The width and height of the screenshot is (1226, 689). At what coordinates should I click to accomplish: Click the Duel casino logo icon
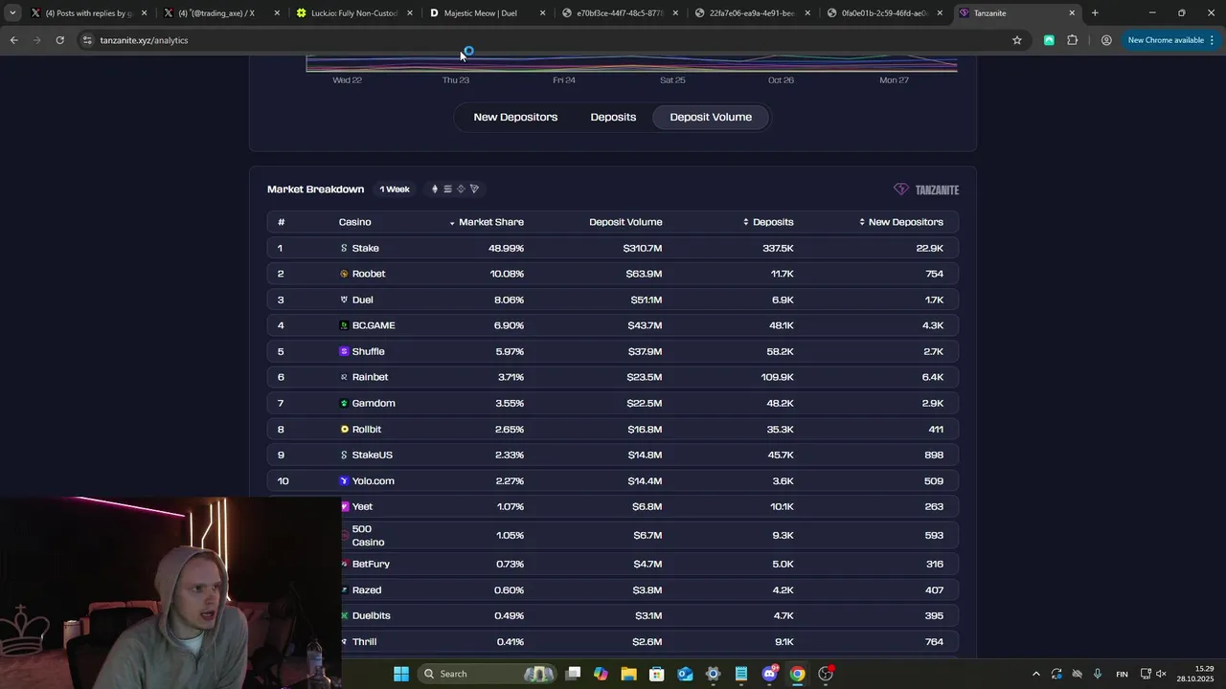click(x=344, y=300)
